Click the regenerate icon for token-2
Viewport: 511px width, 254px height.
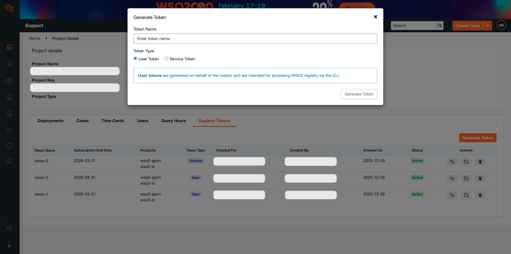[x=466, y=178]
